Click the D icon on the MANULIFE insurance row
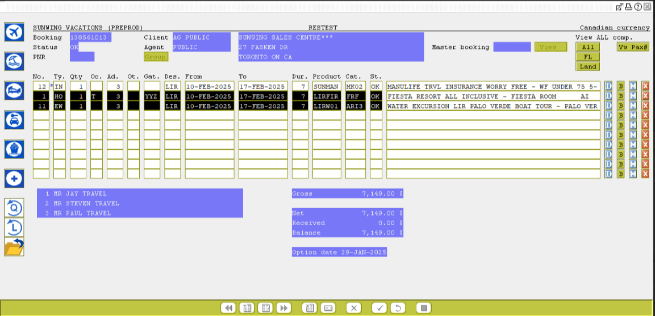 click(x=608, y=86)
